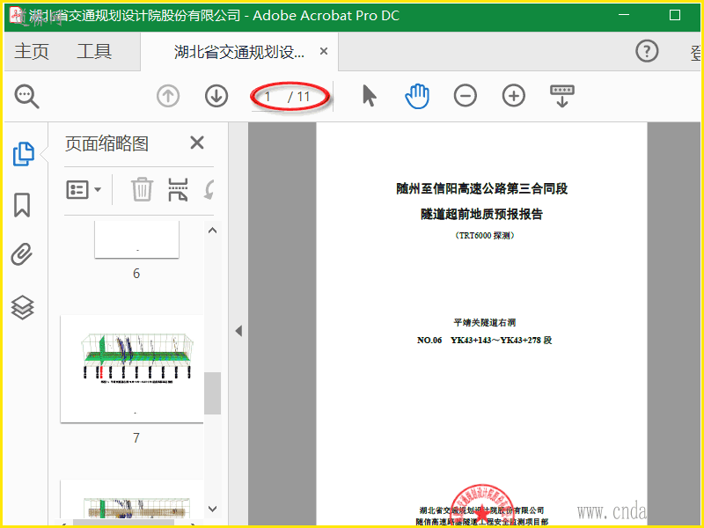Click the Acrobat app icon in title bar
This screenshot has width=704, height=528.
click(x=17, y=15)
